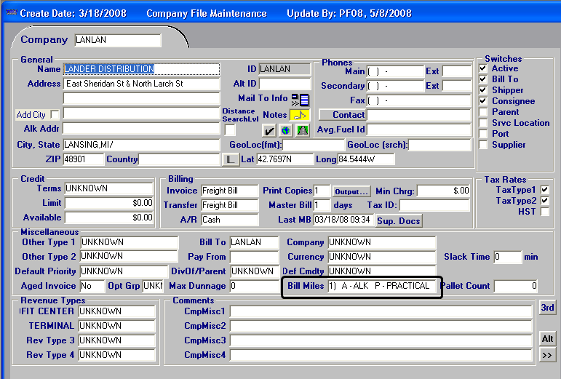Viewport: 561px width, 379px height.
Task: Toggle the Active switch checkbox
Action: coord(483,68)
